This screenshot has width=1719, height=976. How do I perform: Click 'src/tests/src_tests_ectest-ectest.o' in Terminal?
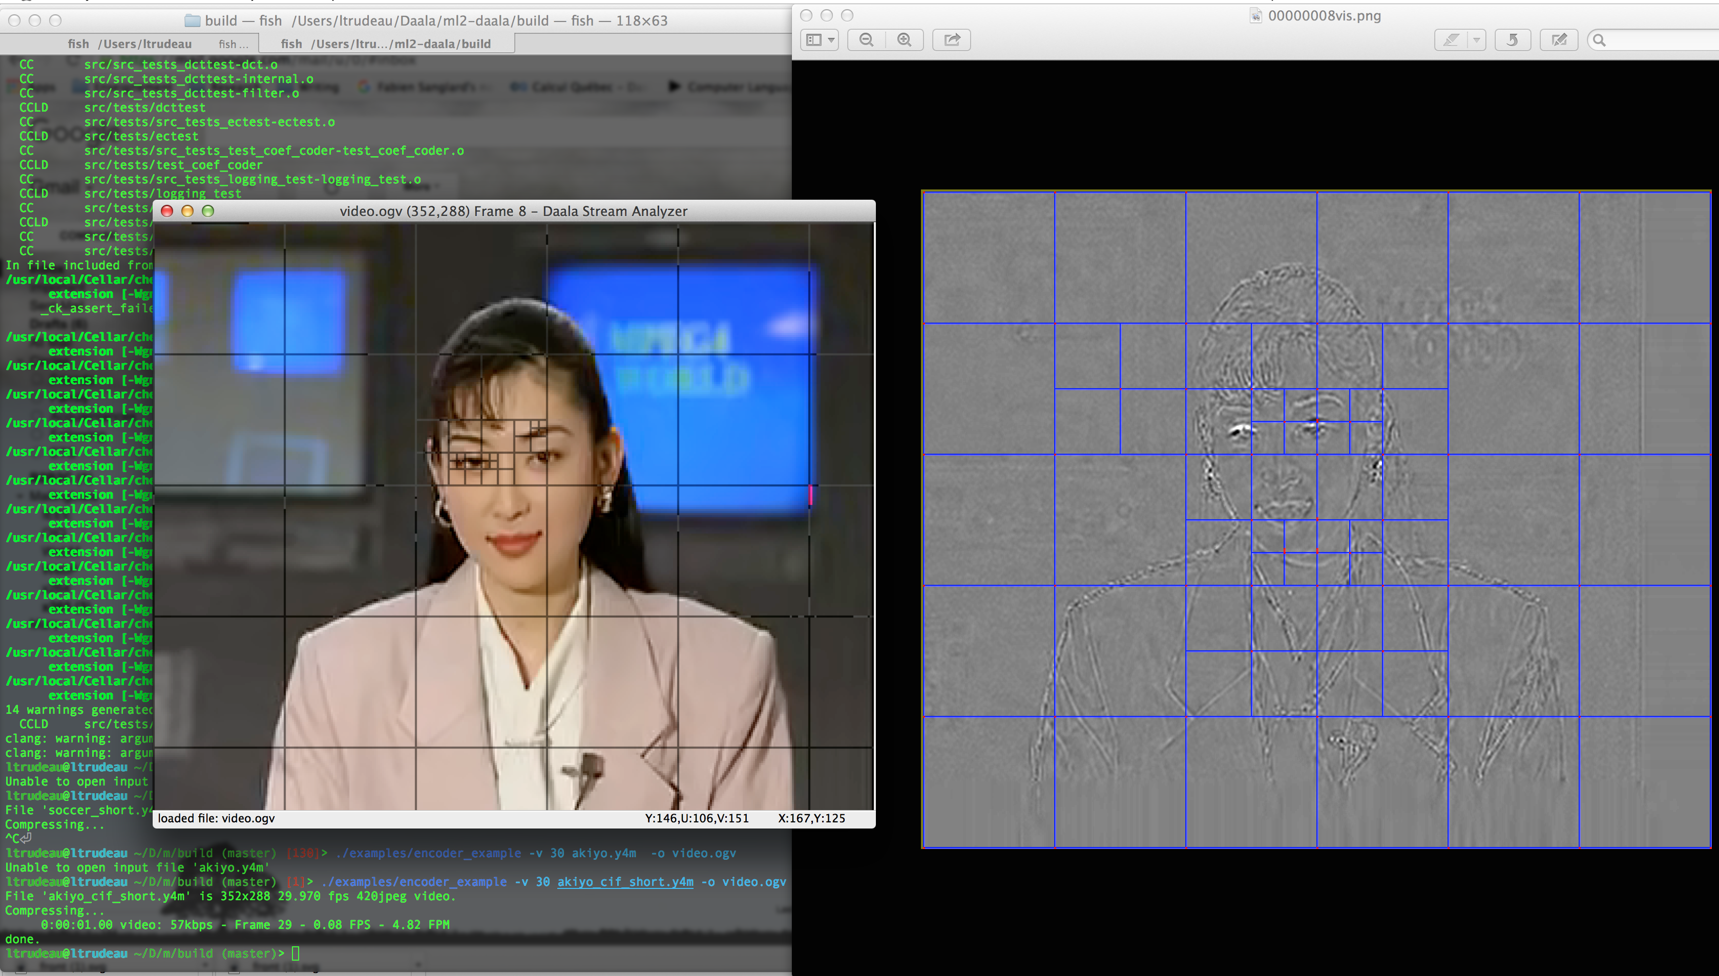pos(209,122)
